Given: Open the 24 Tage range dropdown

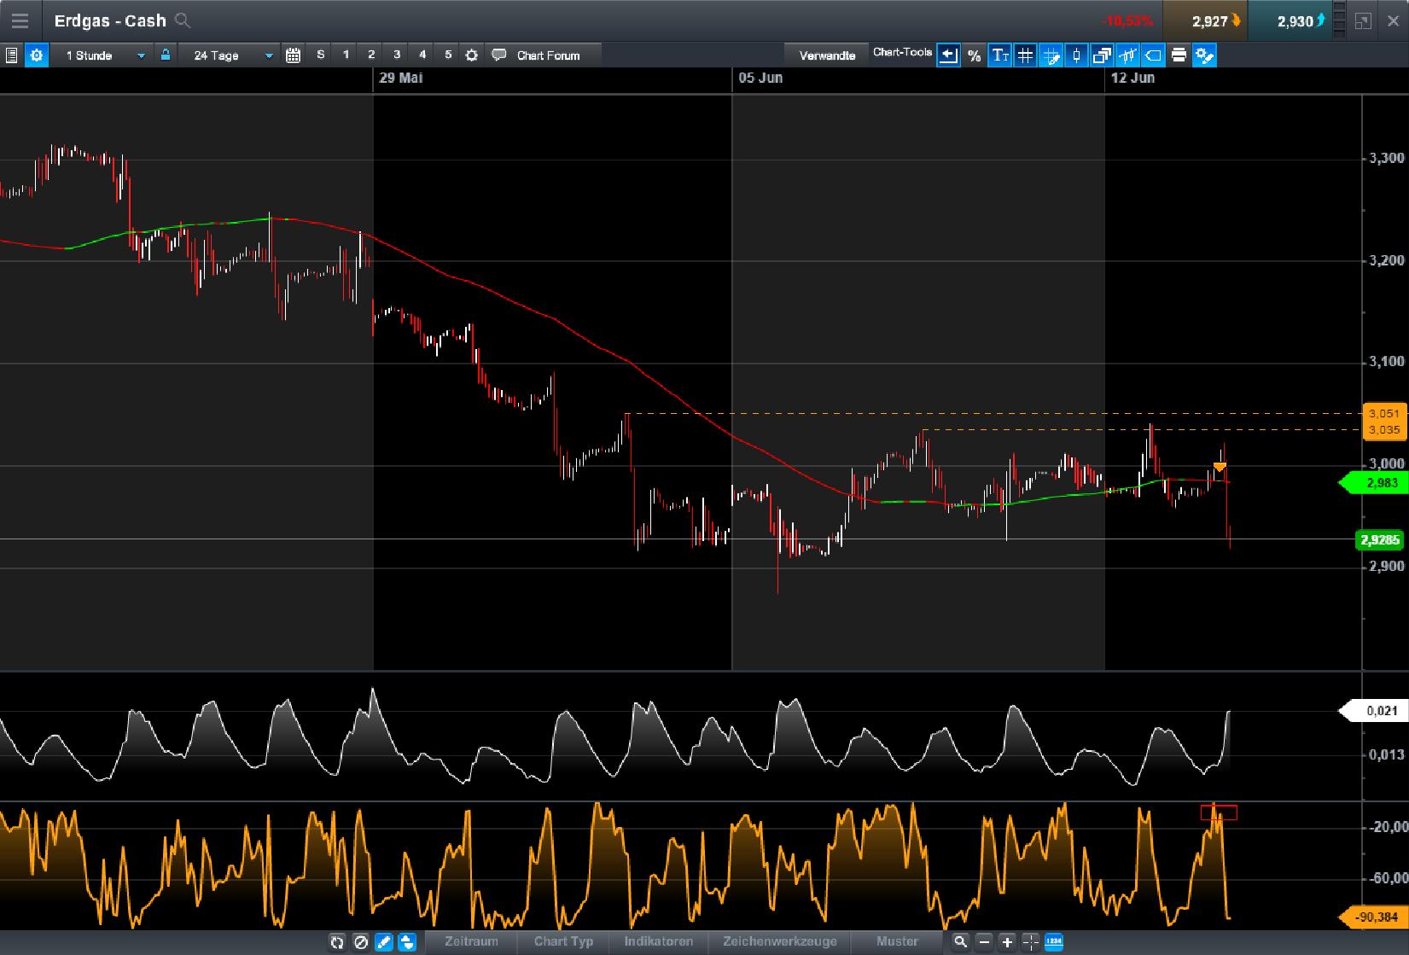Looking at the screenshot, I should point(230,55).
